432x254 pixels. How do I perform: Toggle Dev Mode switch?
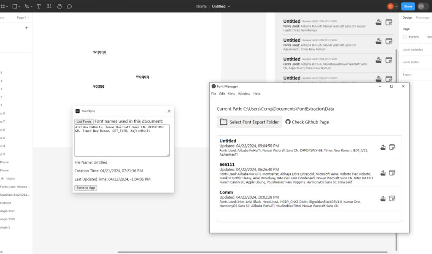(x=423, y=6)
